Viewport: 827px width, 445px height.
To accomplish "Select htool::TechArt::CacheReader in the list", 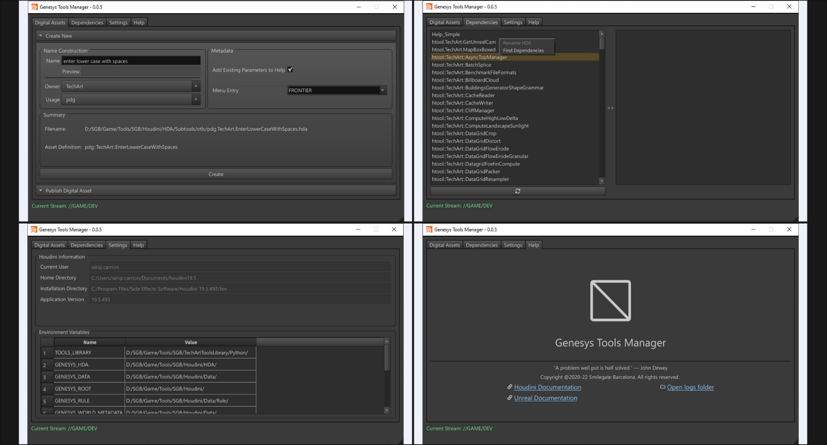I will (x=515, y=95).
